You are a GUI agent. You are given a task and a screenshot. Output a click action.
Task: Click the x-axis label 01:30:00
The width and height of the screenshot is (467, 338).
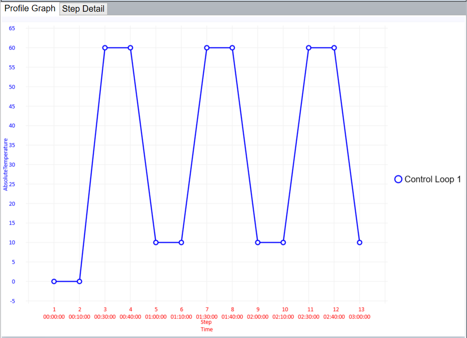(x=207, y=317)
